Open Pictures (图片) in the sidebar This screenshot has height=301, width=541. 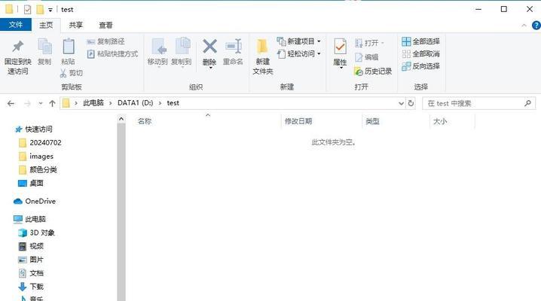(x=31, y=260)
